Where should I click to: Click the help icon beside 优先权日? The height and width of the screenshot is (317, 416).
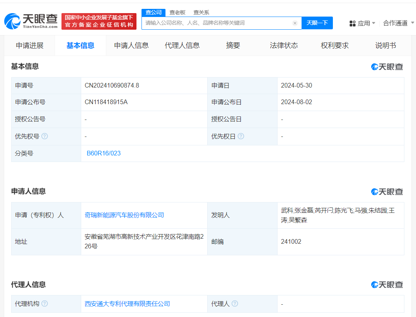click(x=241, y=136)
